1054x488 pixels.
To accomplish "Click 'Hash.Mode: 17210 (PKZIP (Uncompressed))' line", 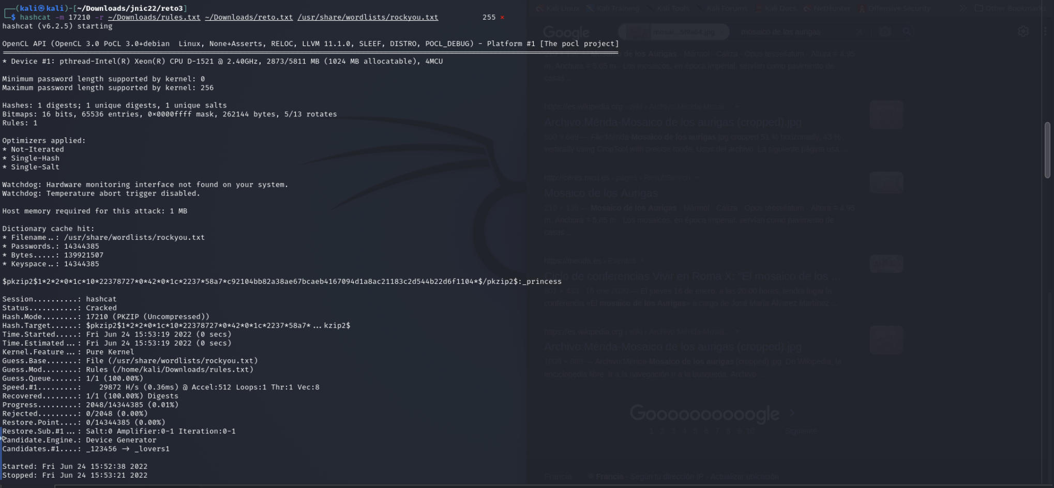I will 106,317.
